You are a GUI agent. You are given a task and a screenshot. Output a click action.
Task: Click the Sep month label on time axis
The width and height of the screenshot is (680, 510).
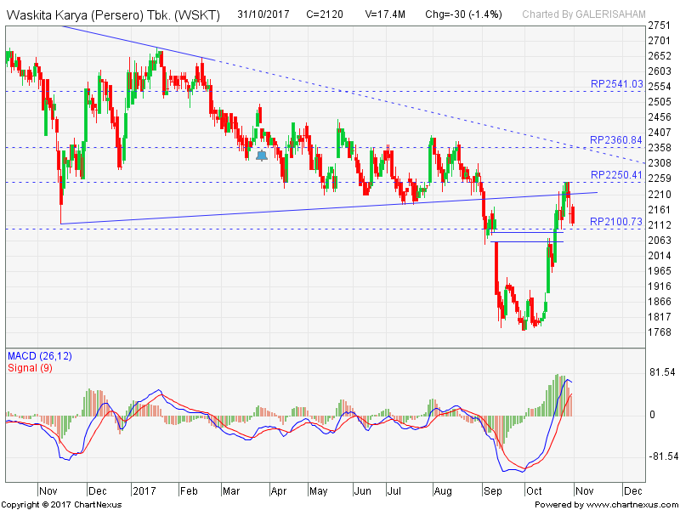[x=493, y=491]
